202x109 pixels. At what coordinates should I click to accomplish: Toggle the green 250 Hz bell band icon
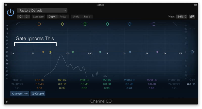point(85,24)
